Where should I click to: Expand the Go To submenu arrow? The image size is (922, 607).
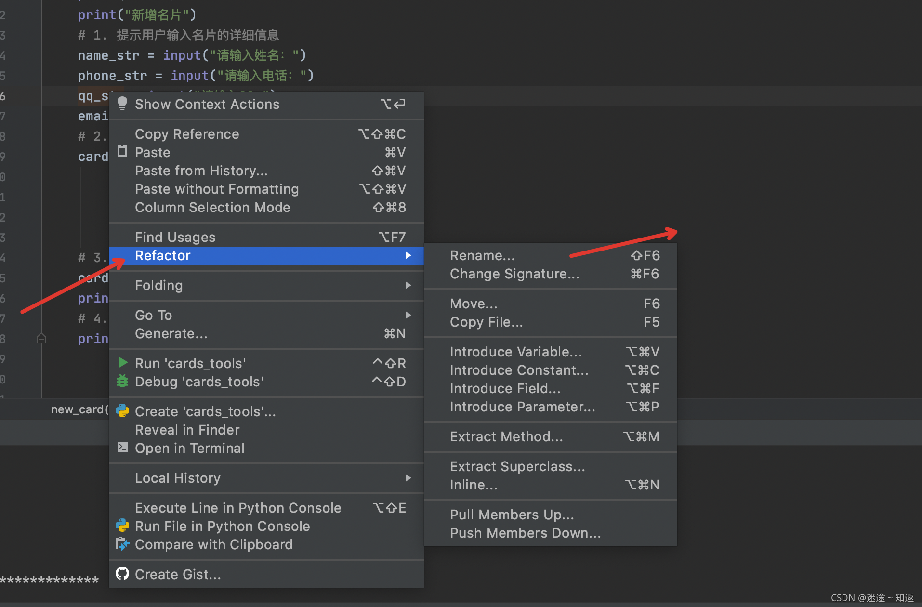[408, 315]
